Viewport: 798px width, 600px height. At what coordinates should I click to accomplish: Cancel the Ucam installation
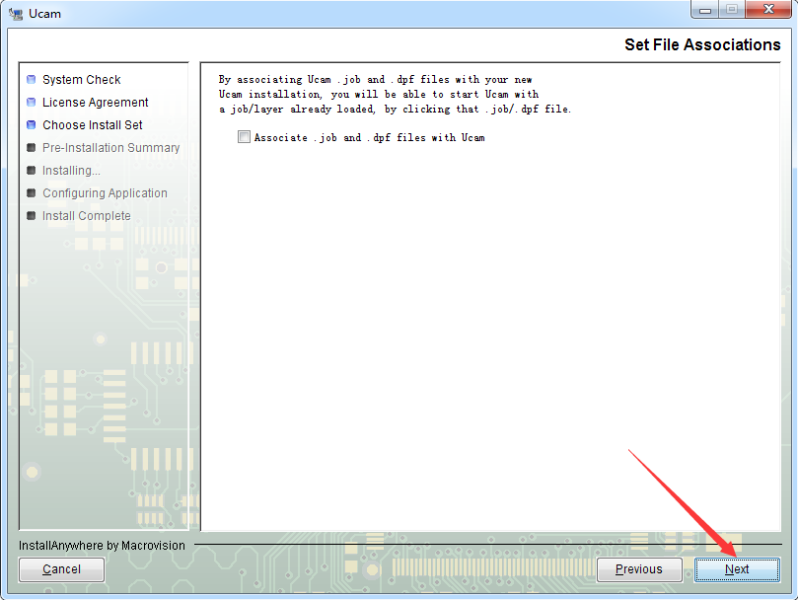(x=61, y=569)
